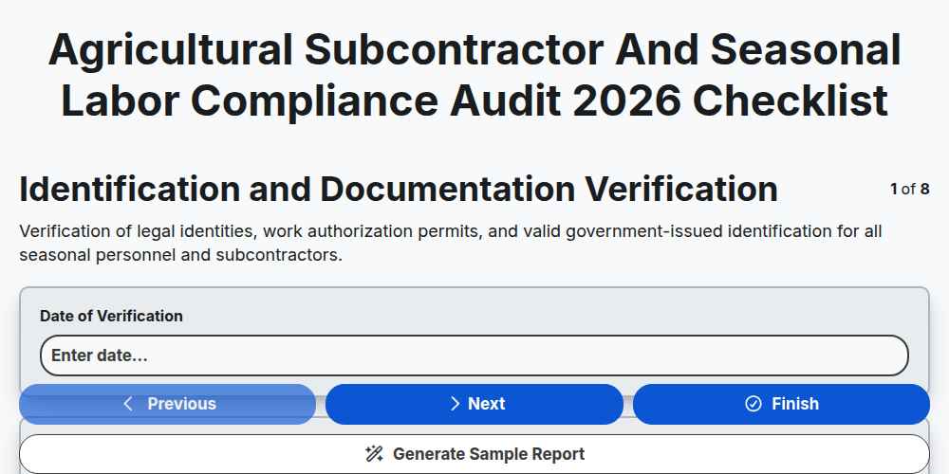Click the magic wand icon for sample report

pos(374,454)
